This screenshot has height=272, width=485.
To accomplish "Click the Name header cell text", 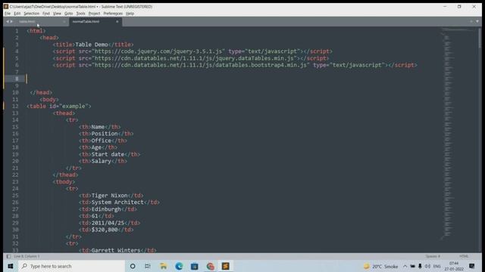I will [98, 127].
